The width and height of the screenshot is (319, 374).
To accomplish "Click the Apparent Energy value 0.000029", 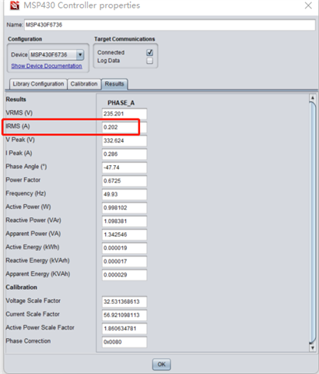I will tap(124, 275).
